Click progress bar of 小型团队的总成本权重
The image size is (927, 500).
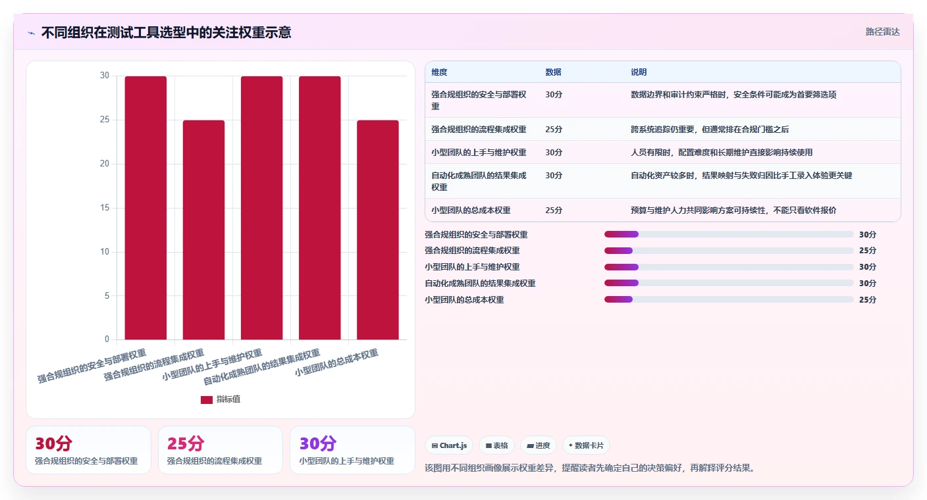(x=729, y=299)
